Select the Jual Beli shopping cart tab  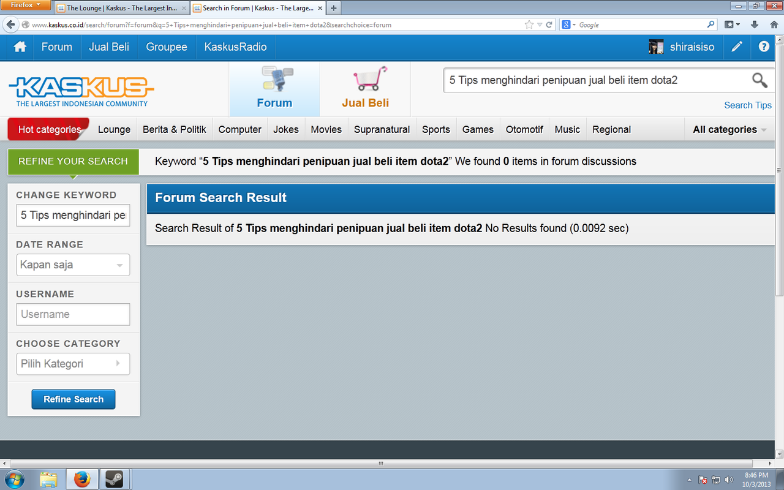point(365,89)
